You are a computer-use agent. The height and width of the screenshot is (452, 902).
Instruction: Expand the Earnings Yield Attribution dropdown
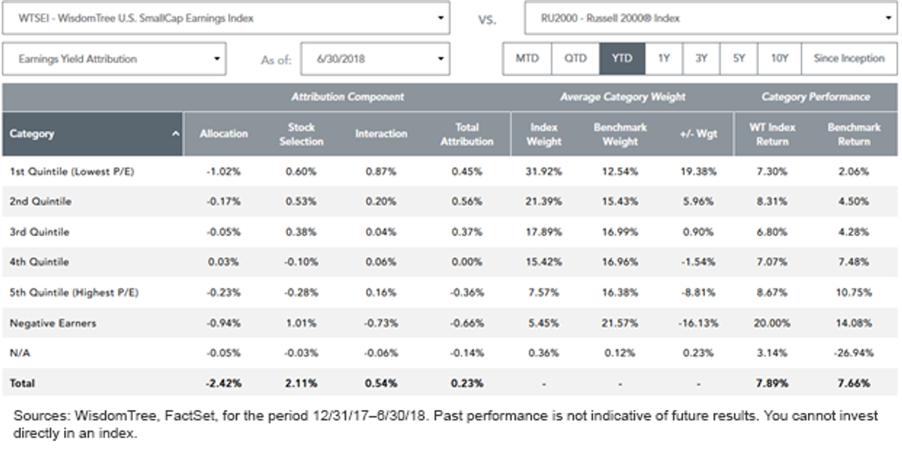(114, 59)
